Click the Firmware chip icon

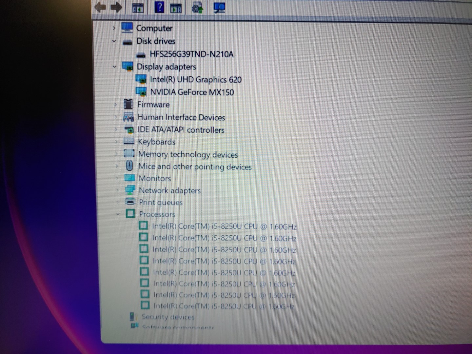click(x=128, y=104)
